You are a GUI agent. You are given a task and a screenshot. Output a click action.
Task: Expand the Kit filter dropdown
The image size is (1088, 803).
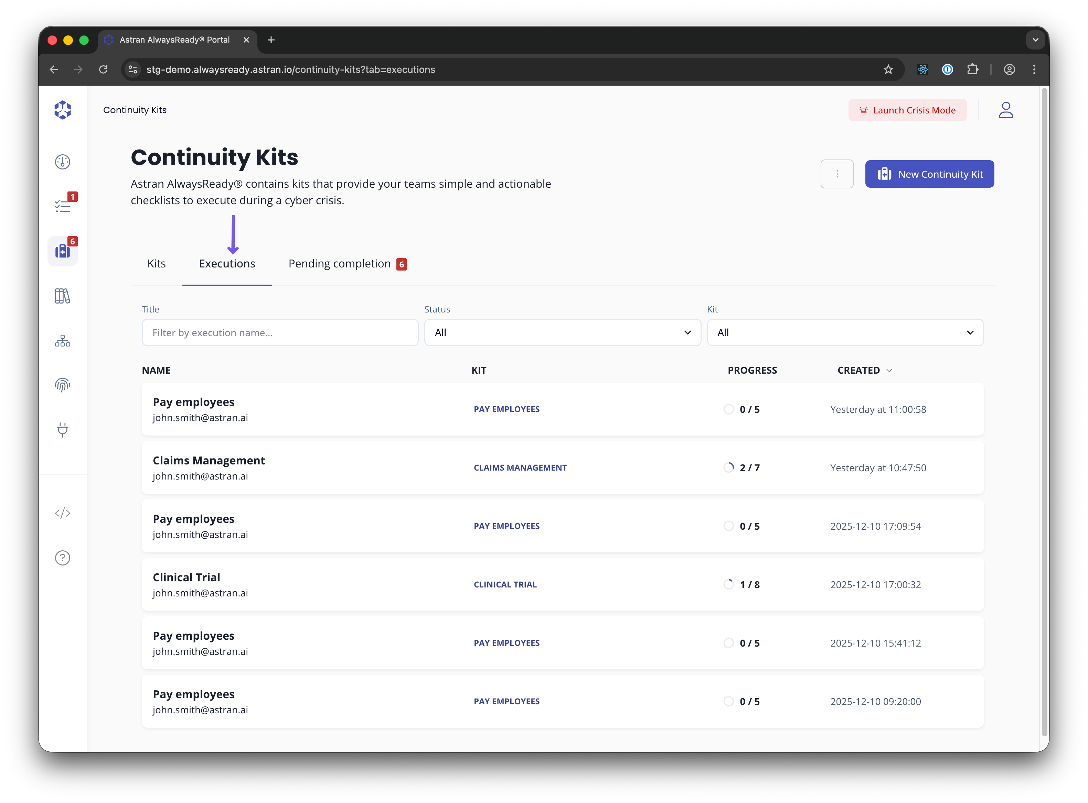coord(845,332)
